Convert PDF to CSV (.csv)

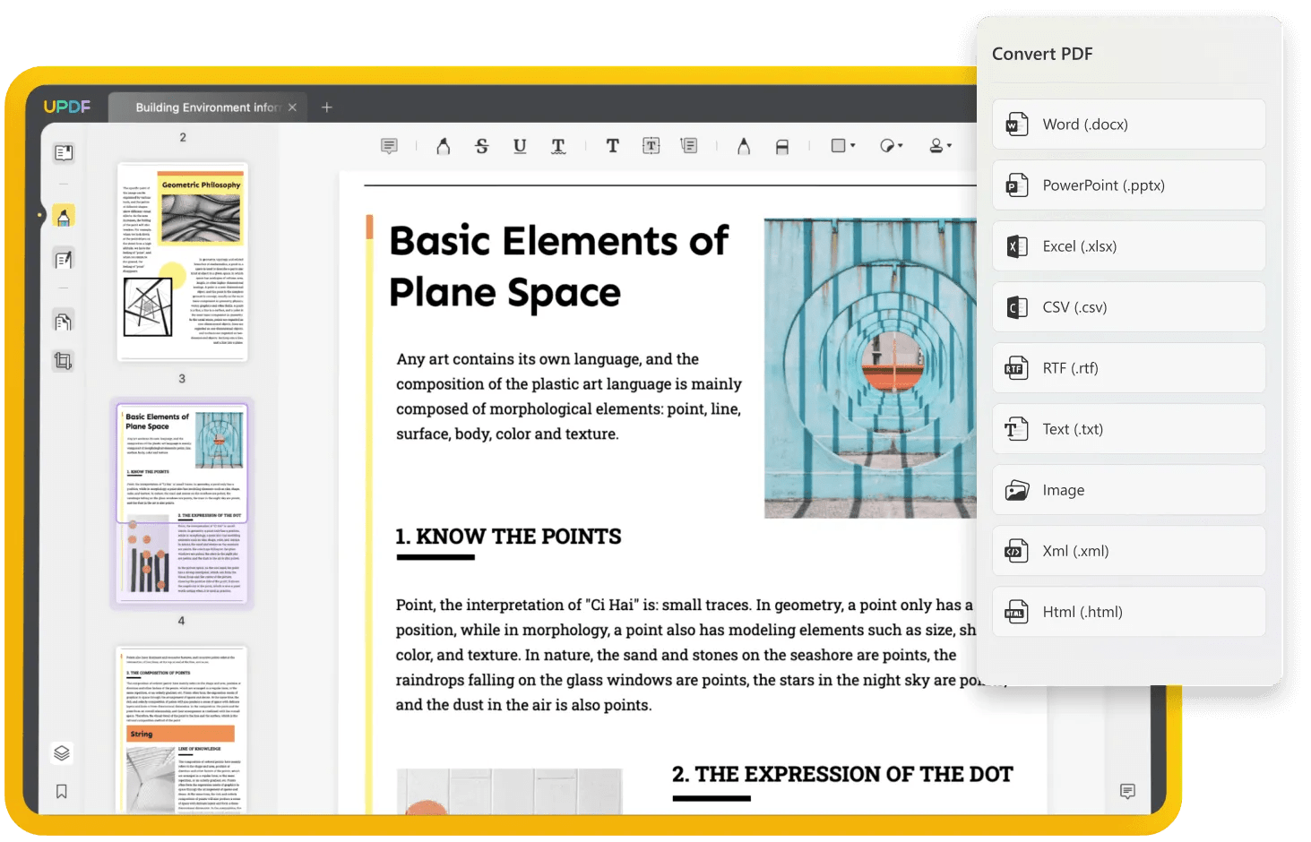click(1129, 307)
